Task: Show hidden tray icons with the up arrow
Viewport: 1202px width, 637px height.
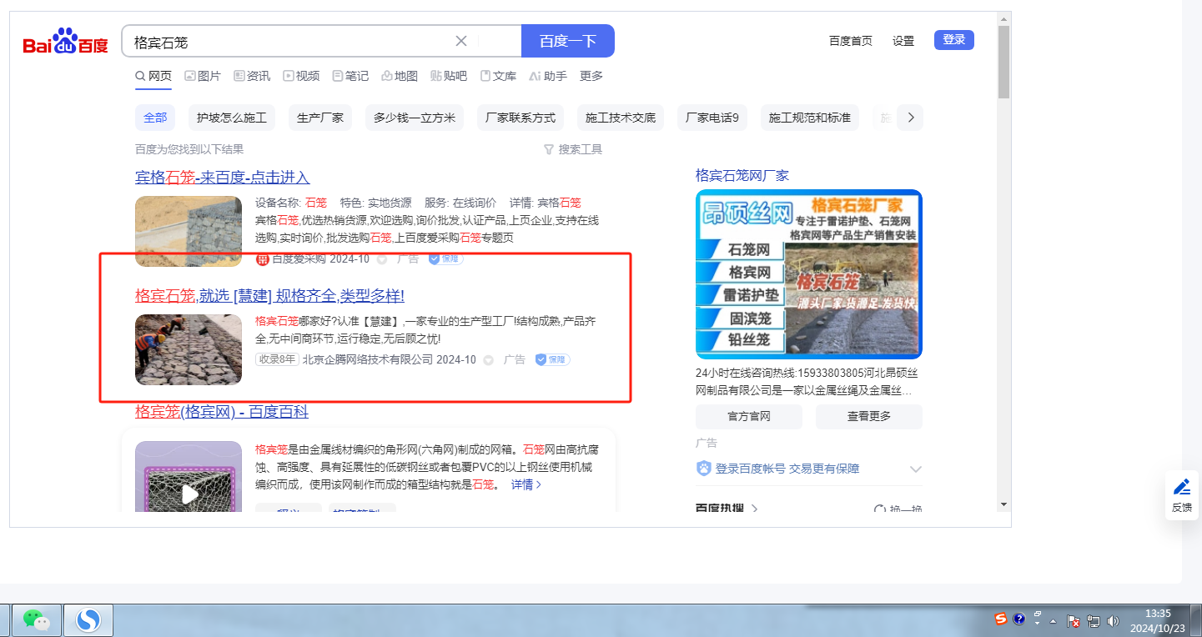Action: coord(1053,621)
